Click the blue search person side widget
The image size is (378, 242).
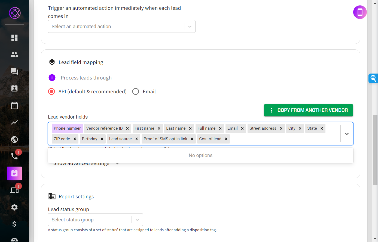tap(373, 78)
